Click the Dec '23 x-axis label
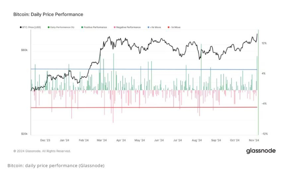Viewport: 286px width, 176px height. [45, 140]
